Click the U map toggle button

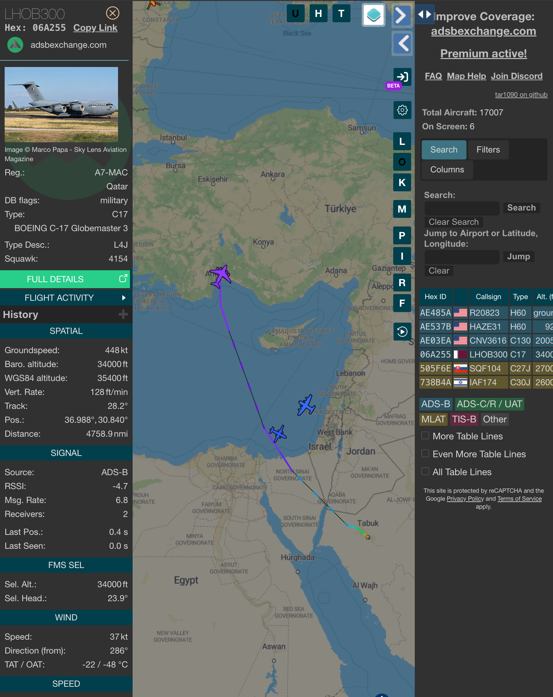tap(295, 14)
